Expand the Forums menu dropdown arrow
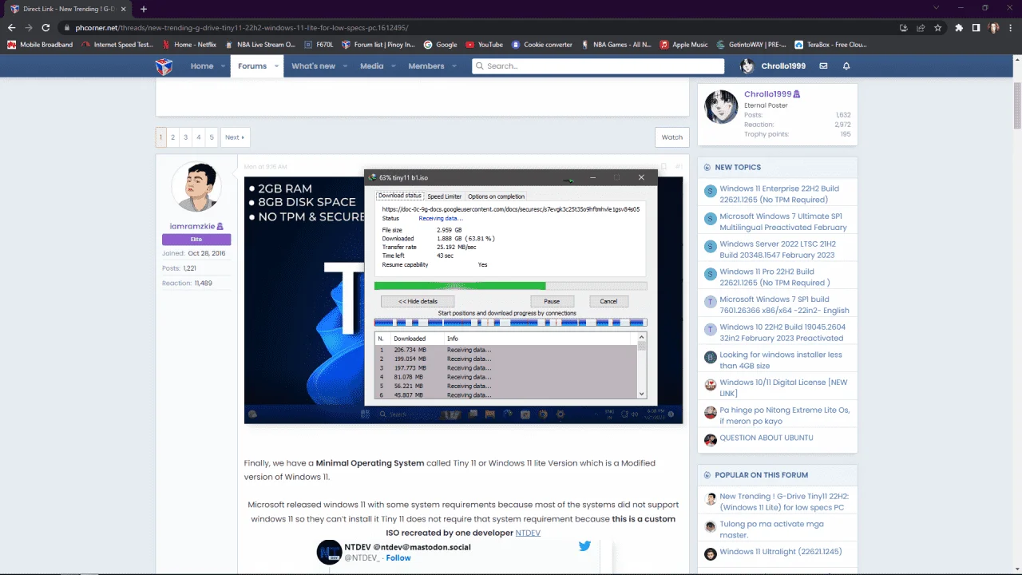The image size is (1022, 575). pos(276,66)
